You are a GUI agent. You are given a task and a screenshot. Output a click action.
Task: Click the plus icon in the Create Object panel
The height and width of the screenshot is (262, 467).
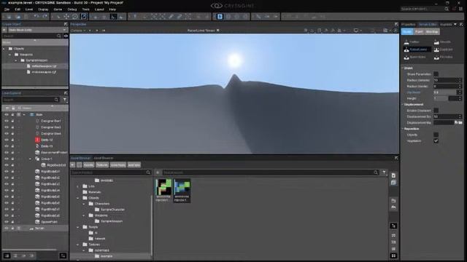coord(4,30)
